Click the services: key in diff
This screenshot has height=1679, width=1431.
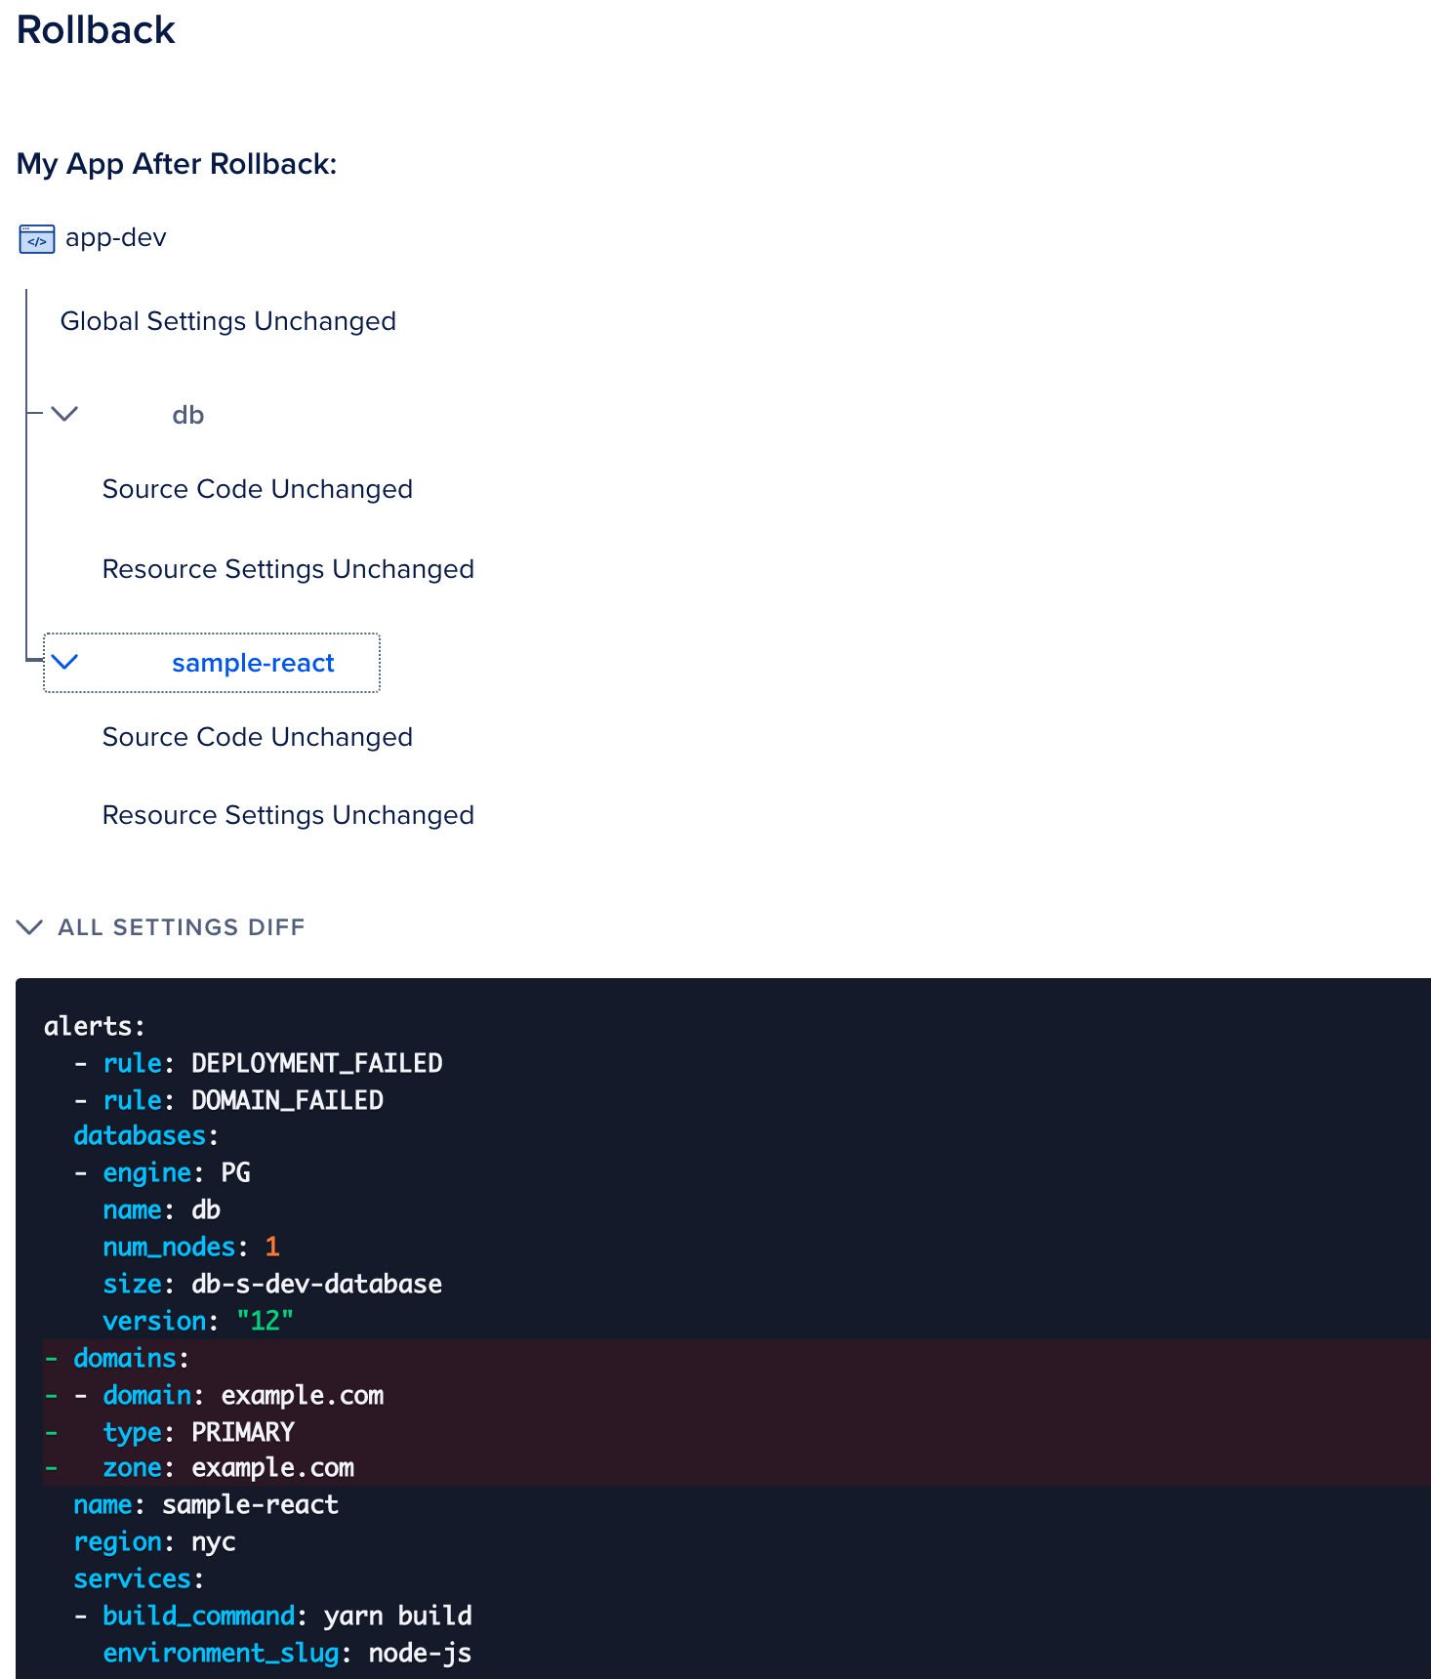click(x=140, y=1578)
